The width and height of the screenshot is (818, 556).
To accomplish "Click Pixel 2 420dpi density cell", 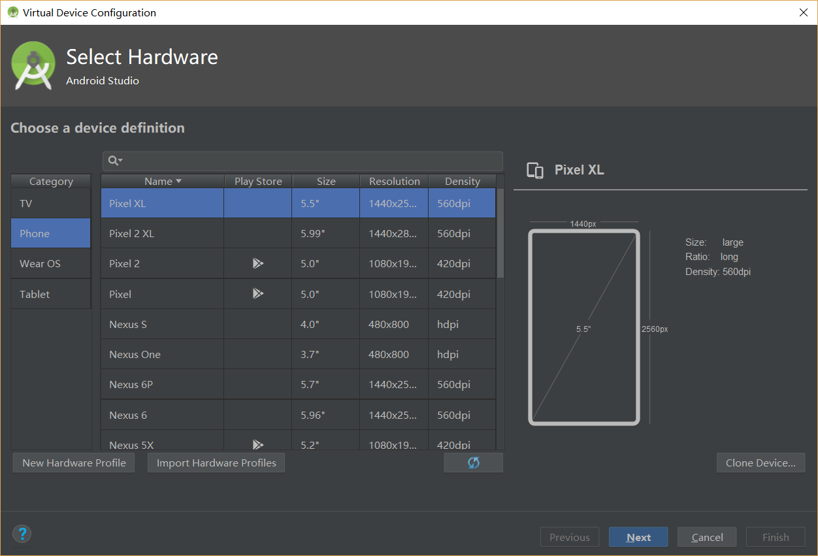I will [x=462, y=263].
